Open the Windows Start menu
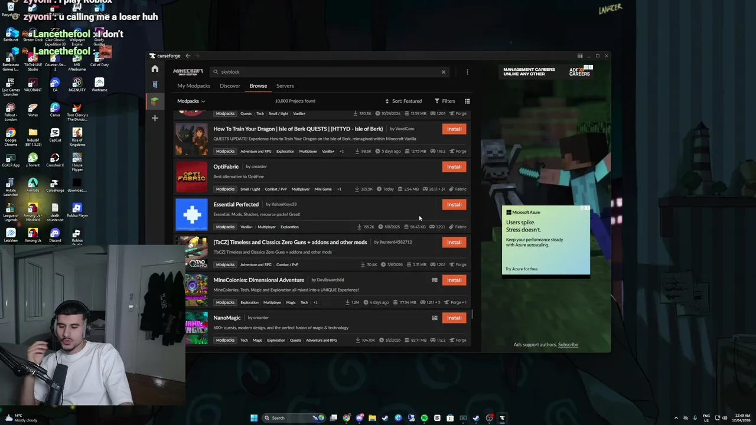 coord(254,418)
